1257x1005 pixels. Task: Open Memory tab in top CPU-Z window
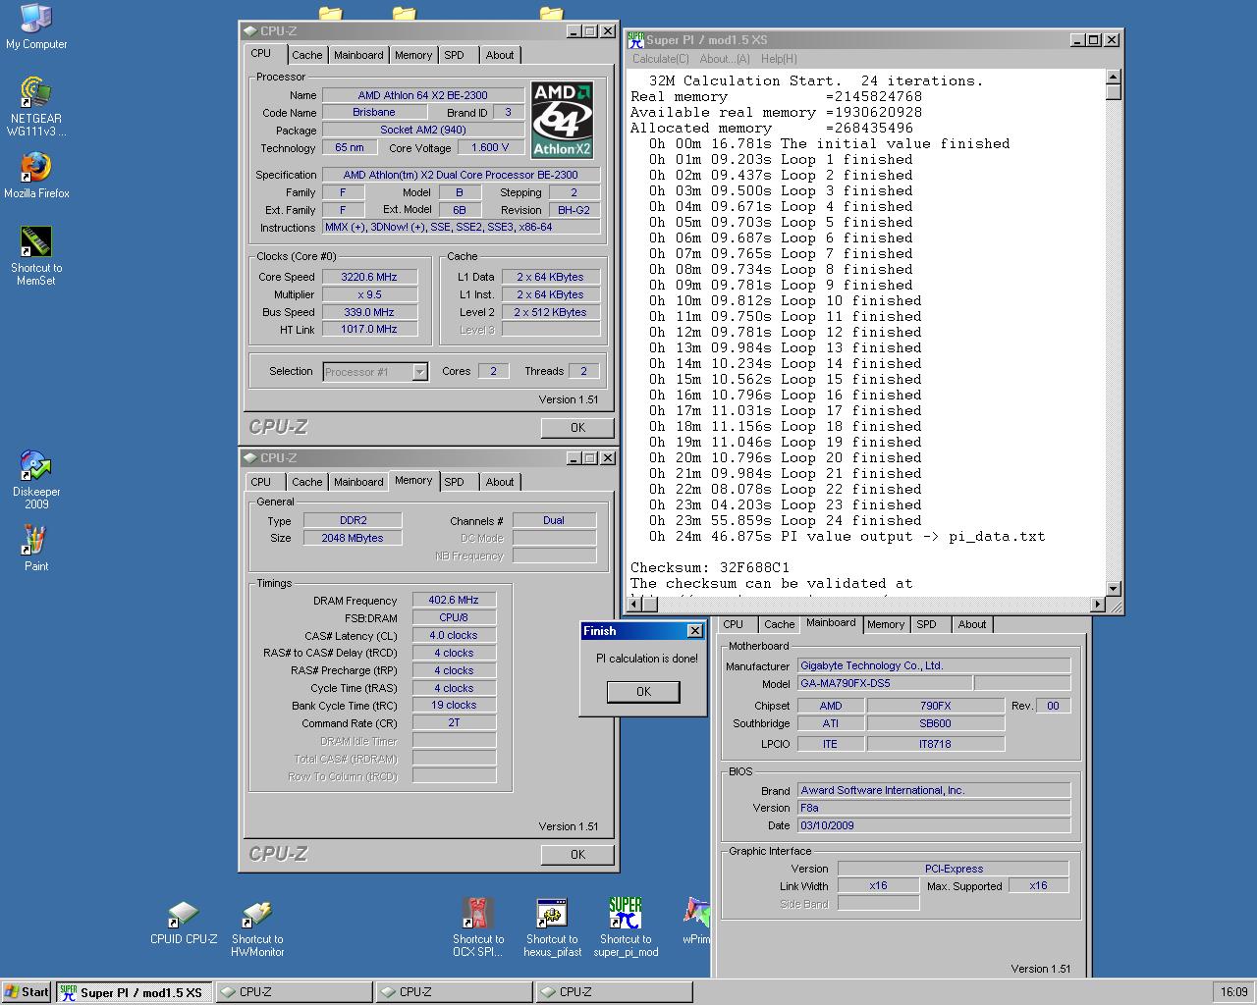coord(412,55)
